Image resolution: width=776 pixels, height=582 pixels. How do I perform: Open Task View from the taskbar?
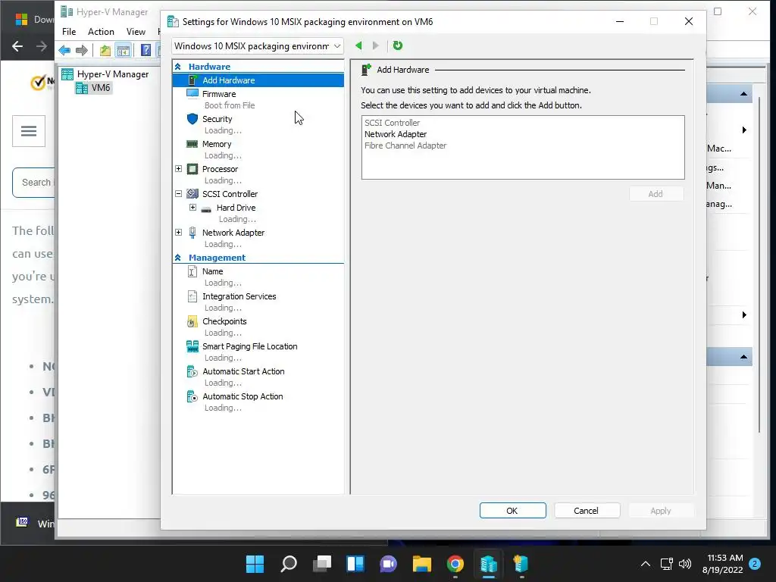click(322, 564)
